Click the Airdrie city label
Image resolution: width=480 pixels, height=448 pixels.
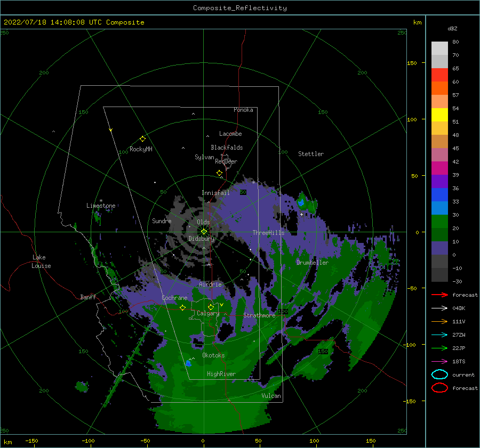point(210,284)
